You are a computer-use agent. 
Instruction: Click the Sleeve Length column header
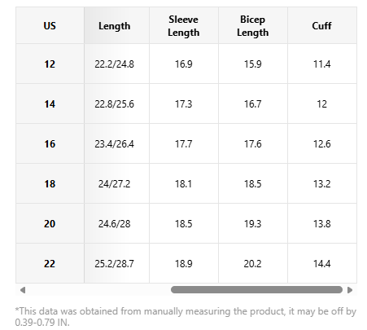point(184,25)
